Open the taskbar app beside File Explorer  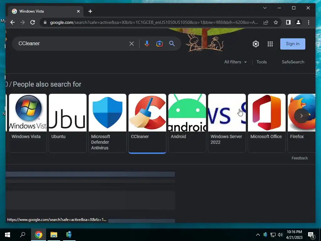click(69, 235)
